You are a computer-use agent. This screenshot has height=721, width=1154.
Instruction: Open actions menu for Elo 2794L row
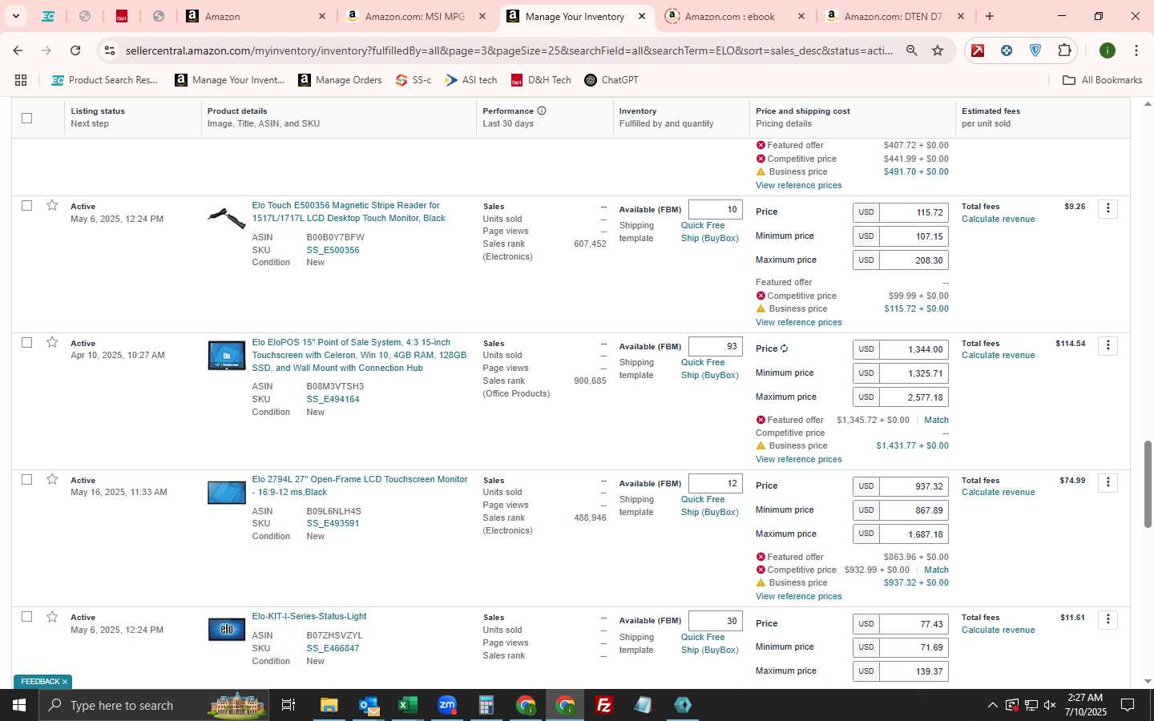tap(1108, 482)
